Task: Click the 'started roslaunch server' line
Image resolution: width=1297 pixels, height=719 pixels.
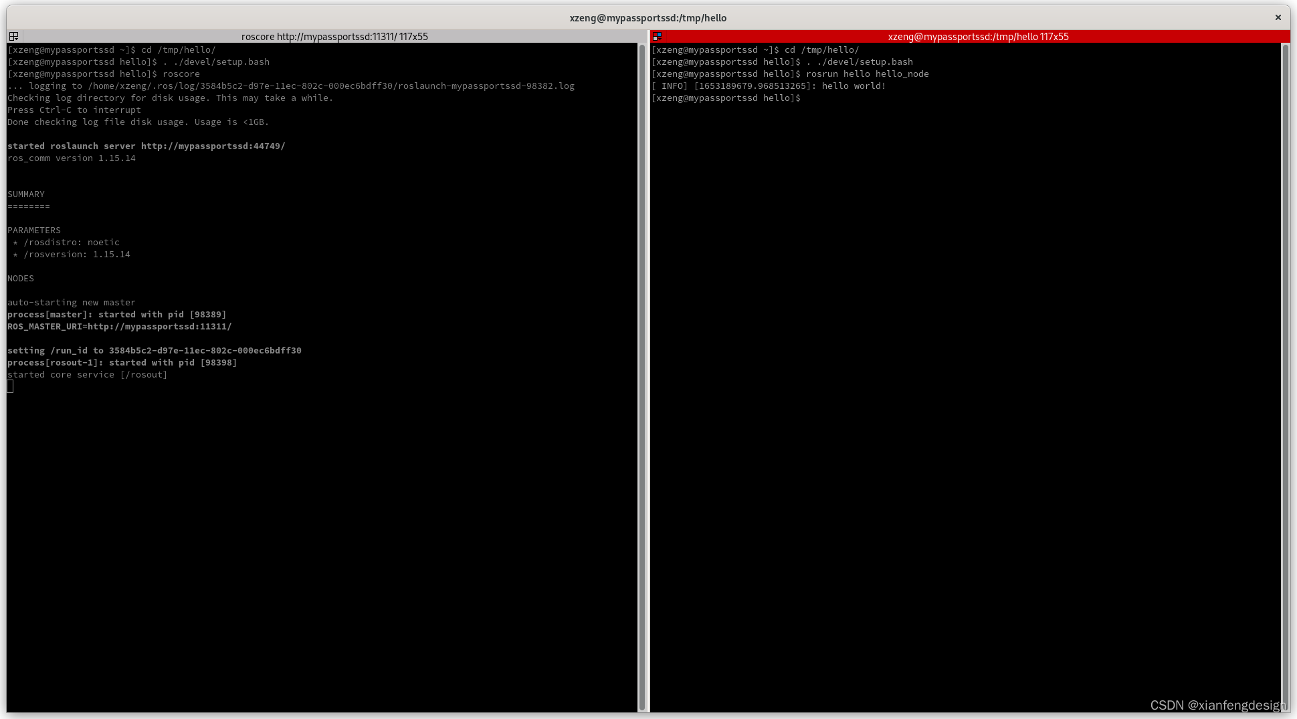Action: pos(146,146)
